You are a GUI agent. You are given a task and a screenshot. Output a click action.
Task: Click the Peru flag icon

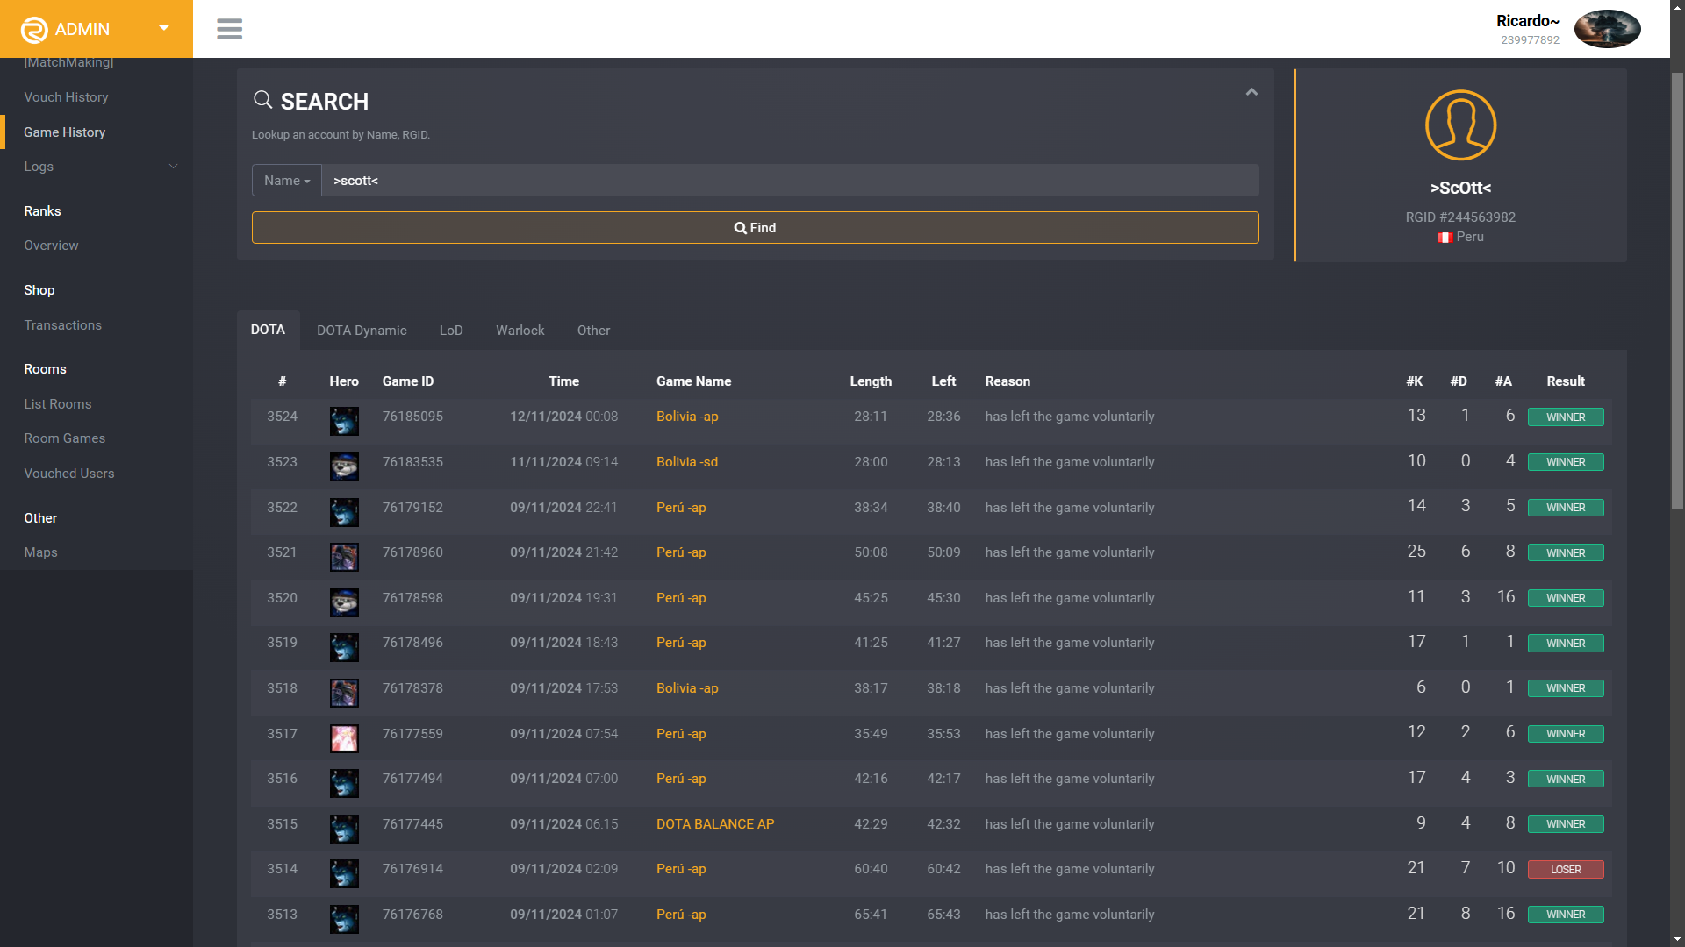tap(1445, 238)
